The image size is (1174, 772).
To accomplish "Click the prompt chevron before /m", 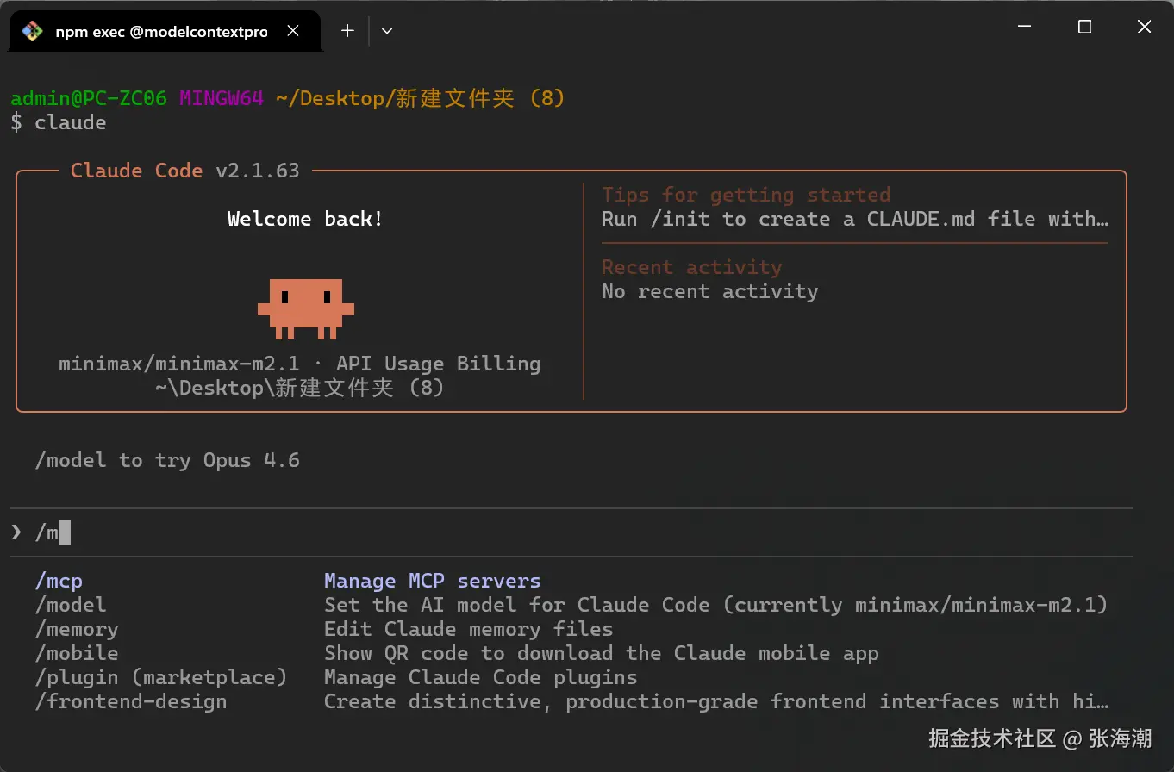I will click(x=16, y=532).
